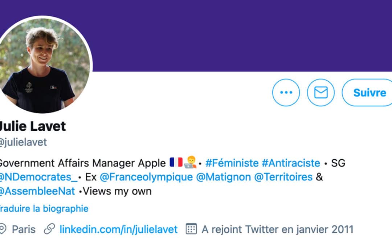Click the message envelope icon
392x245 pixels.
(321, 93)
